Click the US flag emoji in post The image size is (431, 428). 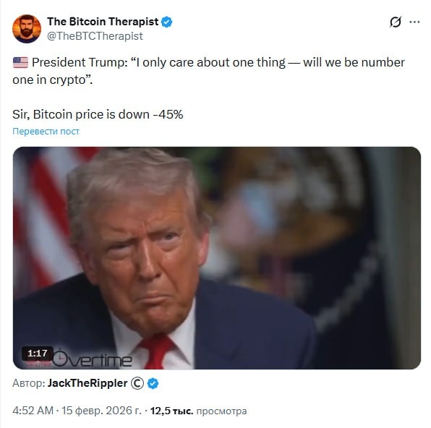[21, 63]
